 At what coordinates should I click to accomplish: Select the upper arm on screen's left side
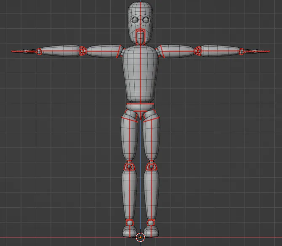point(104,51)
